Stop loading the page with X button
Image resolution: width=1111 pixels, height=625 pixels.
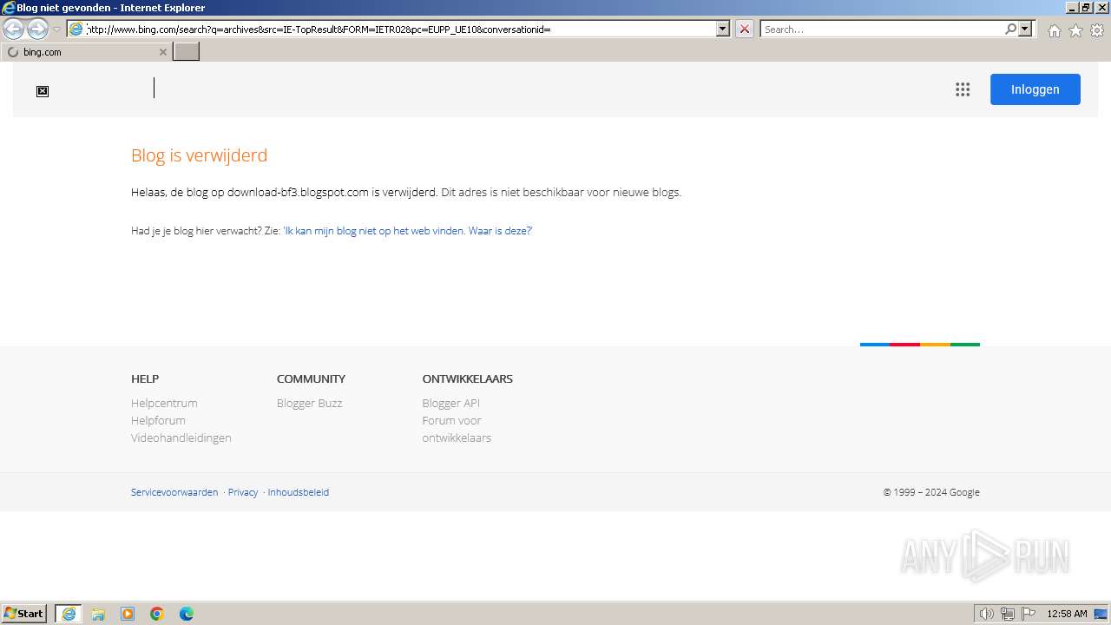(x=745, y=29)
